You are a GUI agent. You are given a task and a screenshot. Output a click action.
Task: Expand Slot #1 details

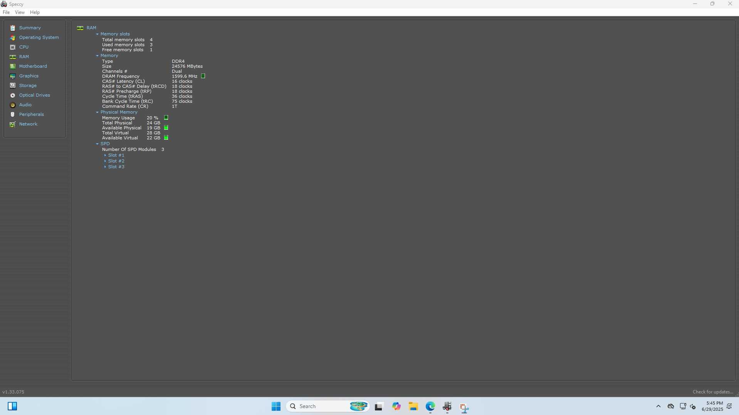[x=105, y=155]
